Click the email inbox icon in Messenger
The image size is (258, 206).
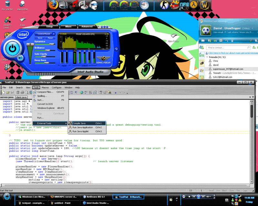(x=202, y=41)
